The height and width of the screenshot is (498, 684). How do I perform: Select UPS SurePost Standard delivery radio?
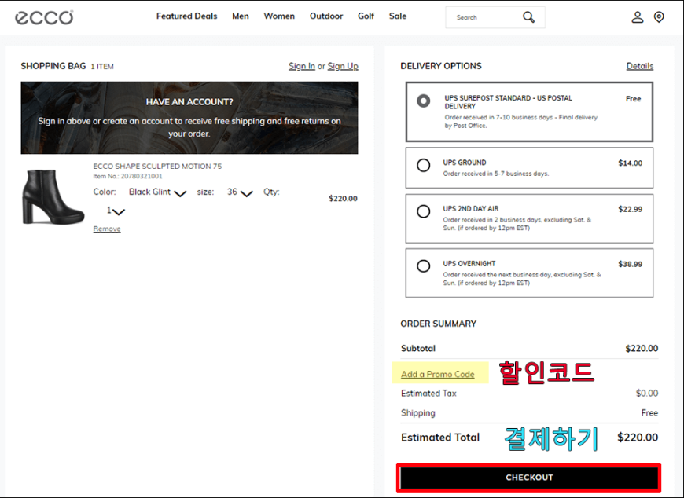coord(423,101)
